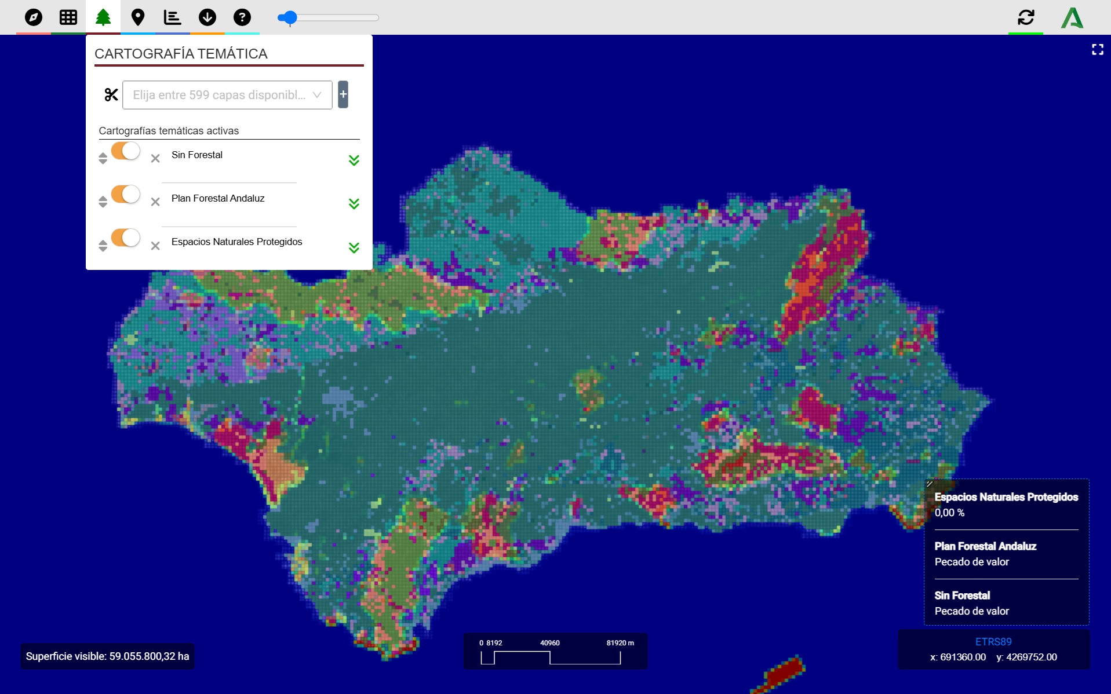Click the map pin location icon
The height and width of the screenshot is (694, 1111).
(137, 17)
